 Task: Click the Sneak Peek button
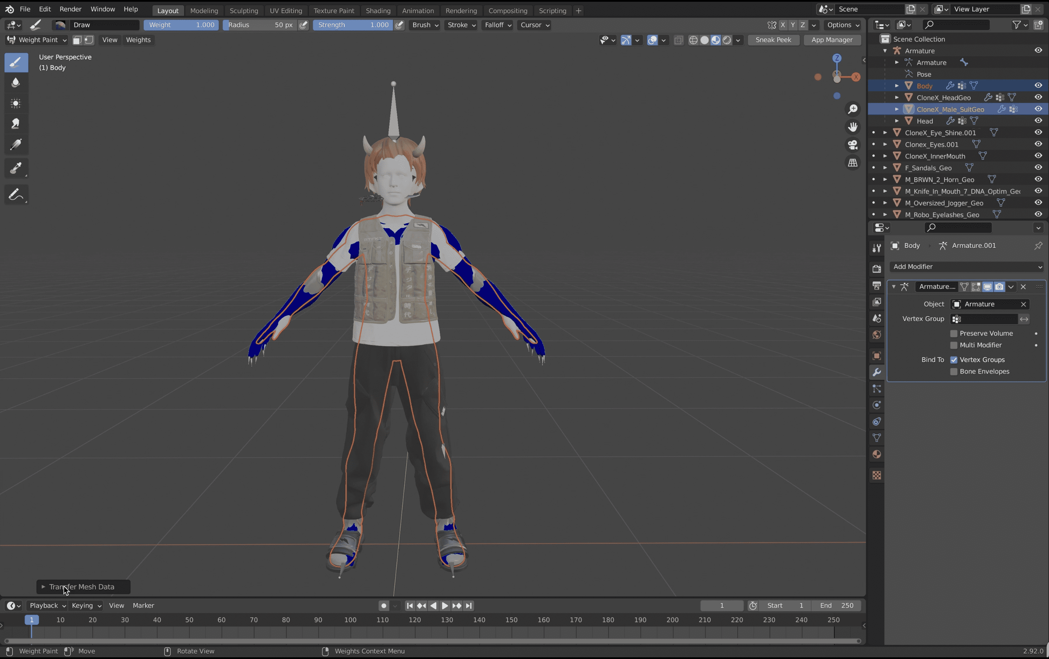tap(773, 40)
